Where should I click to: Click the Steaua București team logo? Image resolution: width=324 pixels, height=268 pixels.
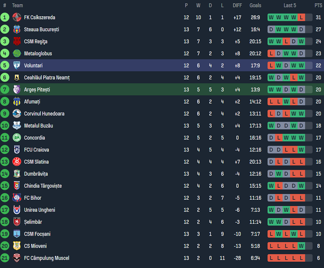17,30
